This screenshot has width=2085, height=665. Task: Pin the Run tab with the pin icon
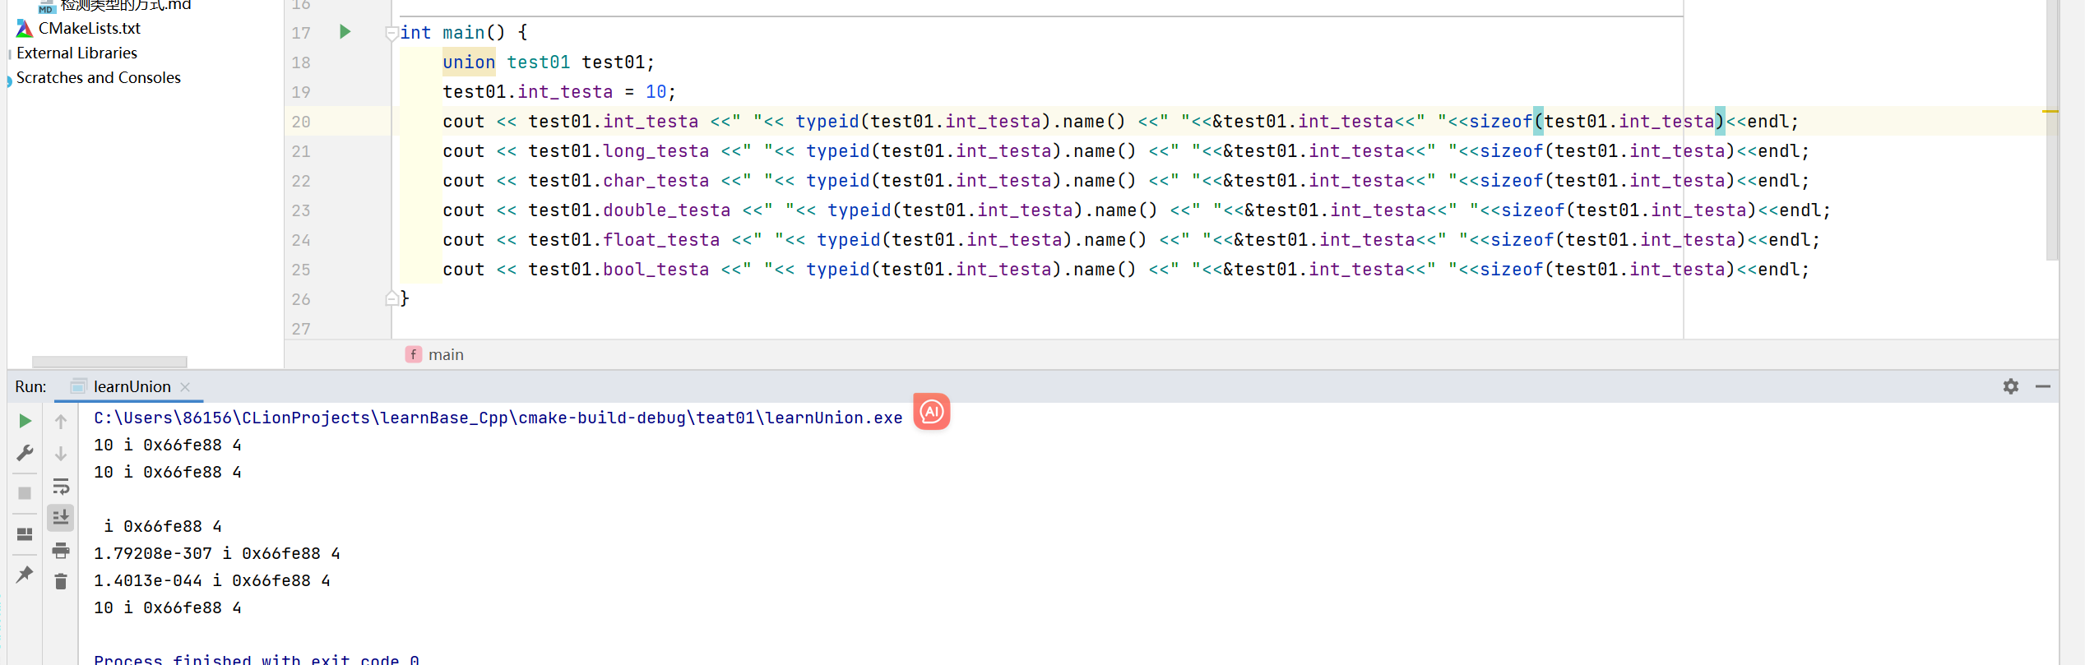[x=25, y=575]
